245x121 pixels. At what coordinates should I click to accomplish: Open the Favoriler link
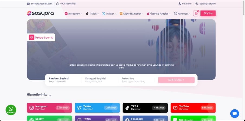(x=185, y=4)
